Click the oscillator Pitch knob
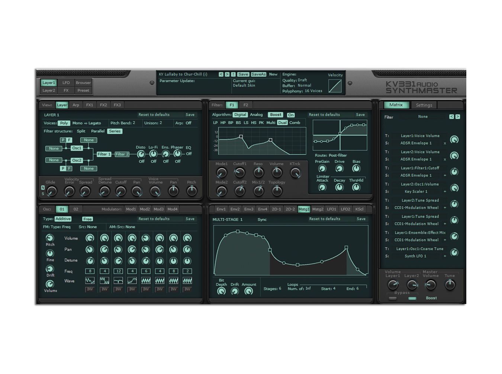The image size is (502, 374). (x=50, y=238)
